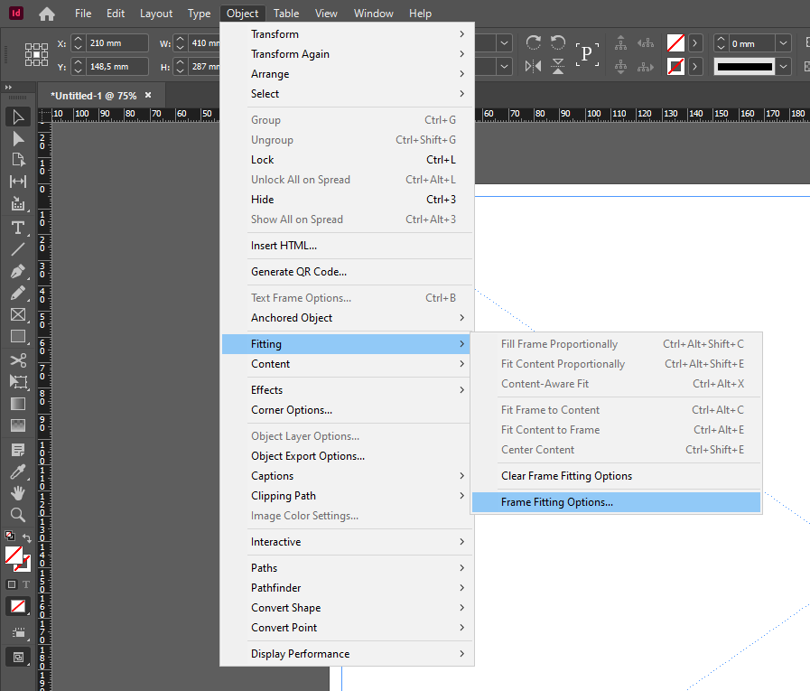
Task: Choose Lock from Object menu
Action: coord(347,160)
